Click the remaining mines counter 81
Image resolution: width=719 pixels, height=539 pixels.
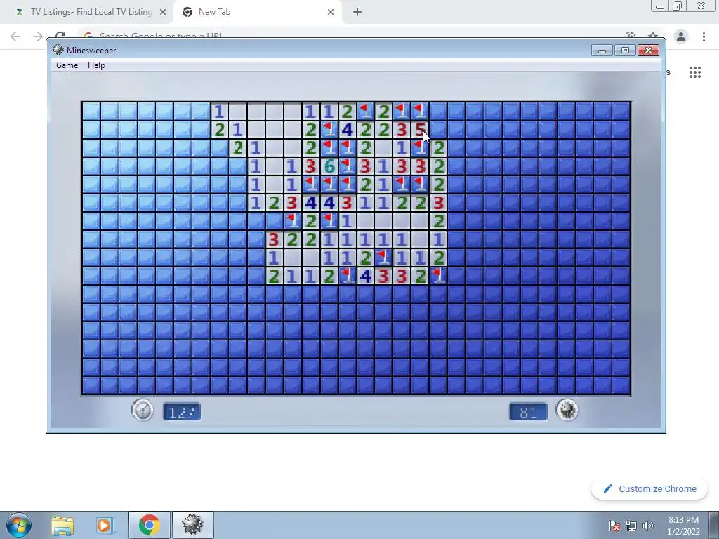(528, 412)
